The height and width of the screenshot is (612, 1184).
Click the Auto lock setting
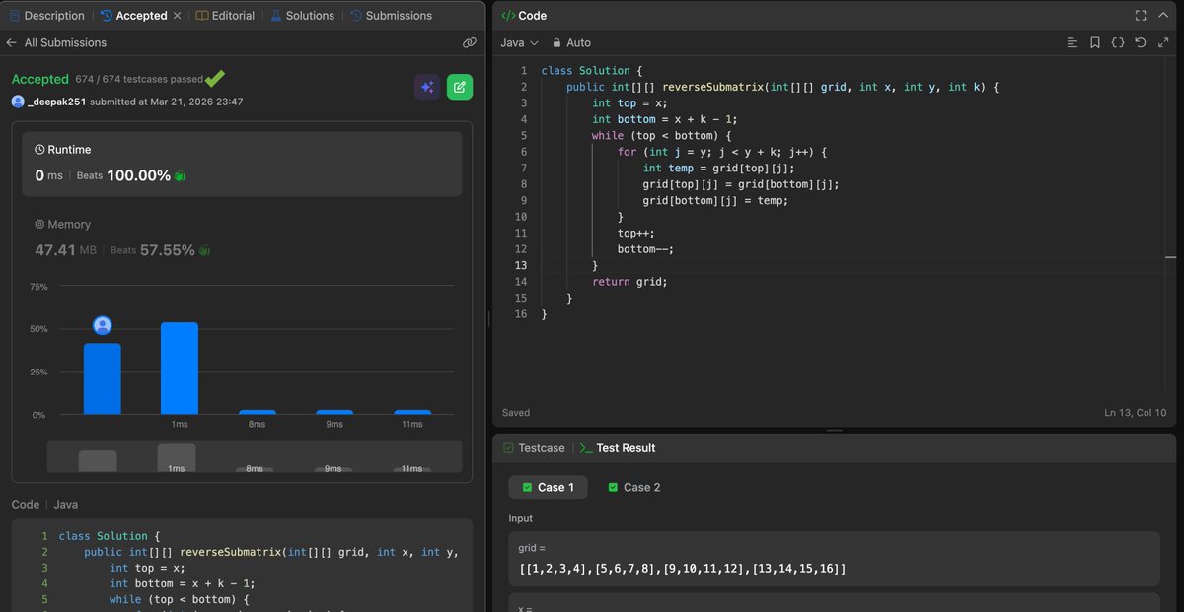[572, 43]
